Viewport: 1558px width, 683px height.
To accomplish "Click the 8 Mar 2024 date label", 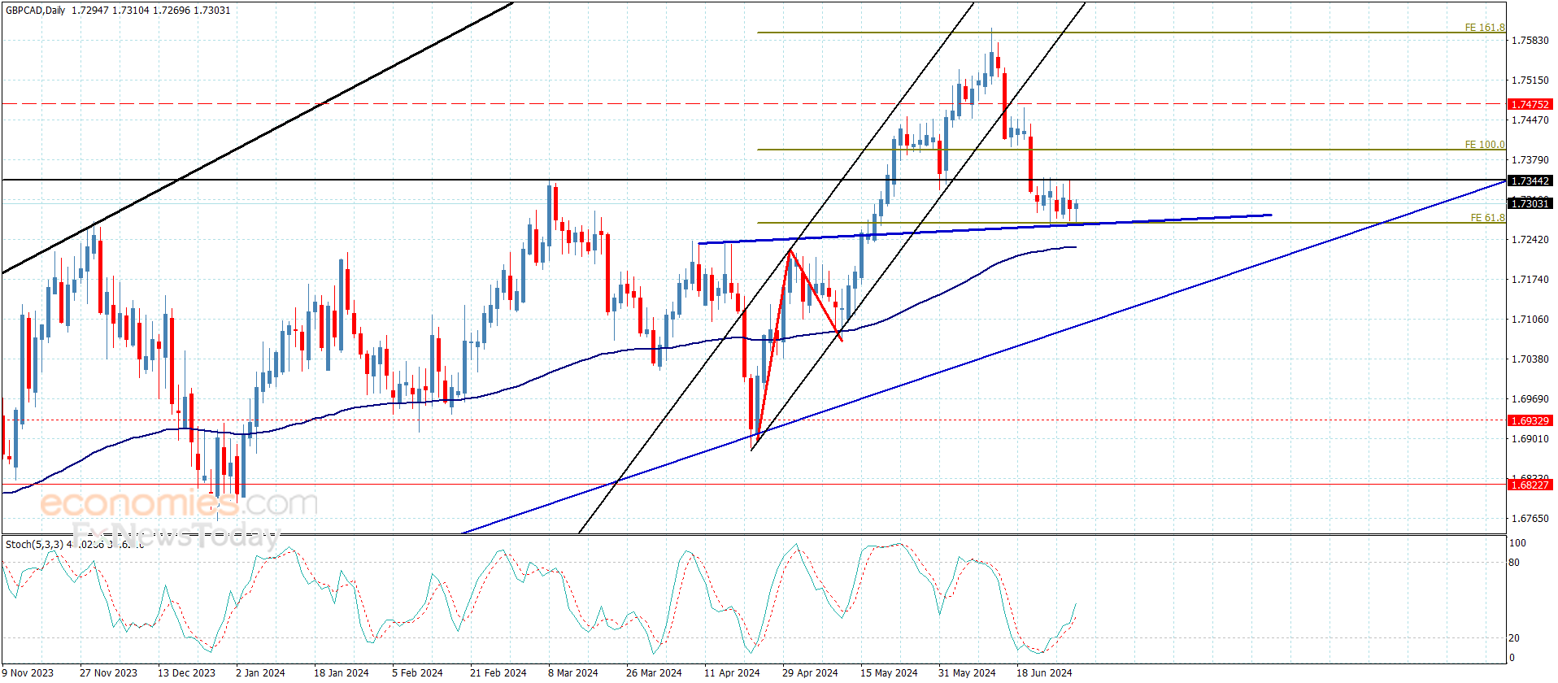I will tap(572, 672).
